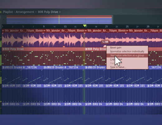Choose Type in value... menu entry

[118, 67]
